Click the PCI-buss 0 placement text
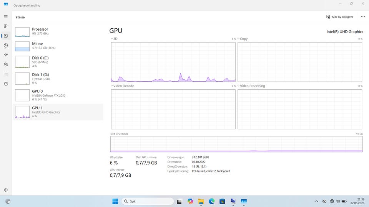 click(x=211, y=171)
